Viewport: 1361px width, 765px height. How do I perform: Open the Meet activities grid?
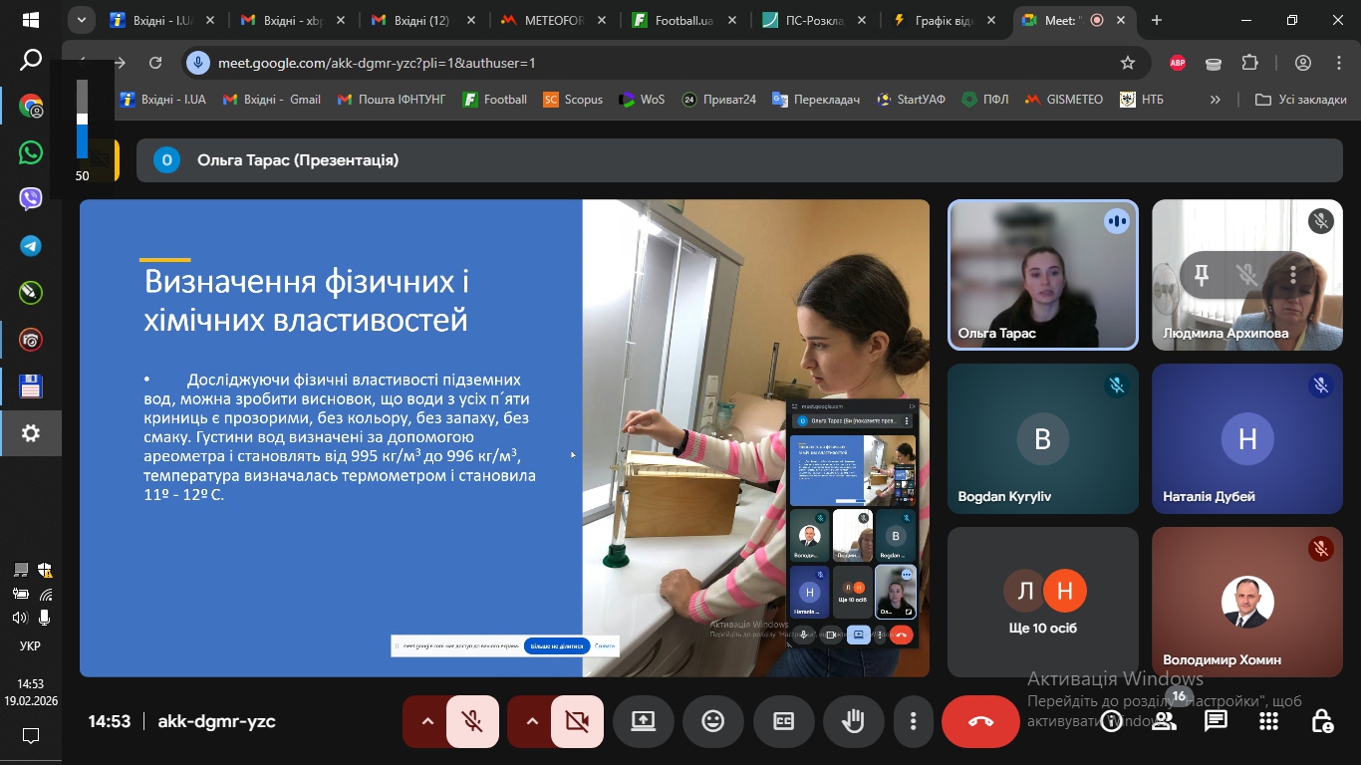1269,720
